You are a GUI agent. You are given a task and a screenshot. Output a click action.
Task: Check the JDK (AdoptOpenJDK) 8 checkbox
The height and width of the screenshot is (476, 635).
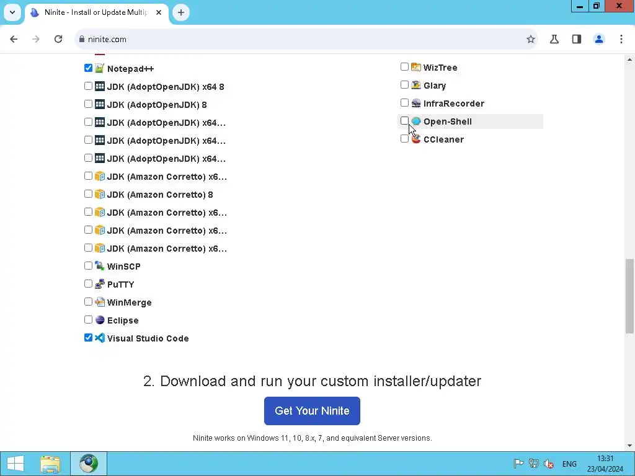[x=88, y=104]
